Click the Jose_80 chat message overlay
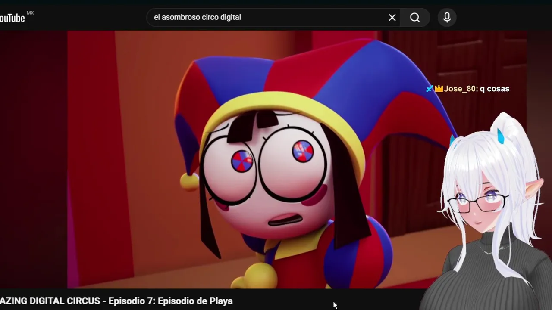Image resolution: width=552 pixels, height=310 pixels. tap(468, 89)
